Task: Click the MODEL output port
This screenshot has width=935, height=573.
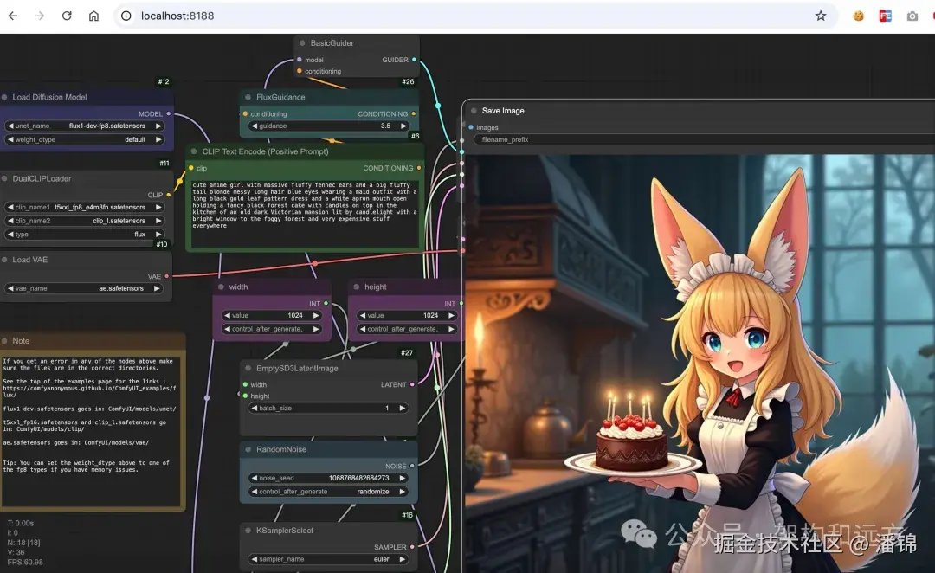Action: (169, 113)
